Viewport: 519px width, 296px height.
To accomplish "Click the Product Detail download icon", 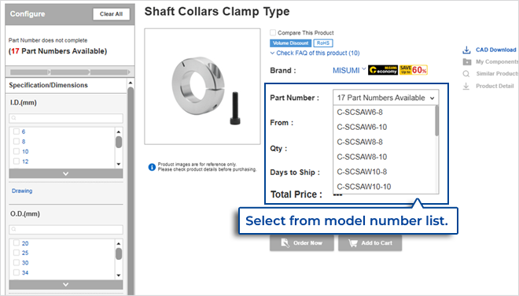I will coord(466,86).
